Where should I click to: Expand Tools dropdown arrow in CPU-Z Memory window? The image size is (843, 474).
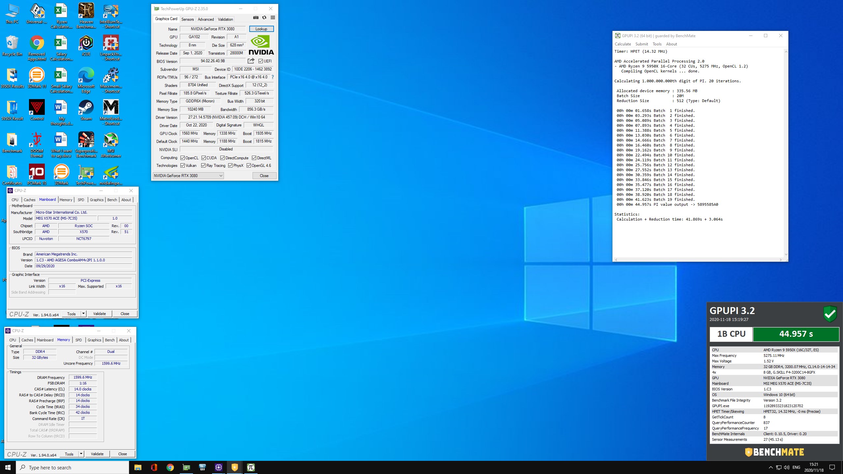(x=81, y=454)
